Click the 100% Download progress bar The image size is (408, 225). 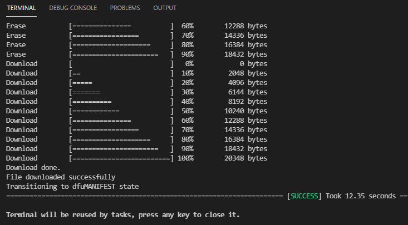coord(121,158)
